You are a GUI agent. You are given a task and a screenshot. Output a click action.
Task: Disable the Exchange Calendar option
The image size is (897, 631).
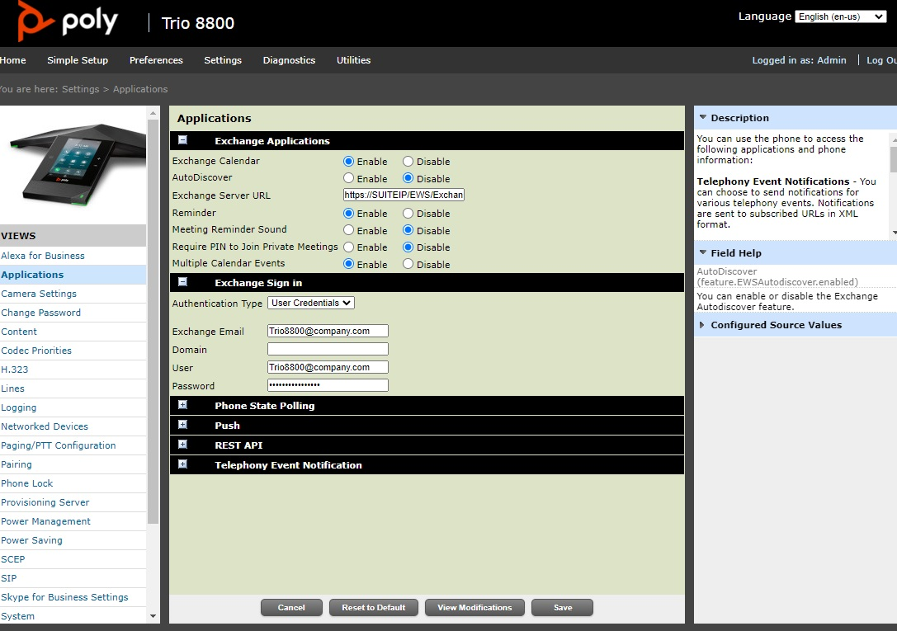click(408, 162)
